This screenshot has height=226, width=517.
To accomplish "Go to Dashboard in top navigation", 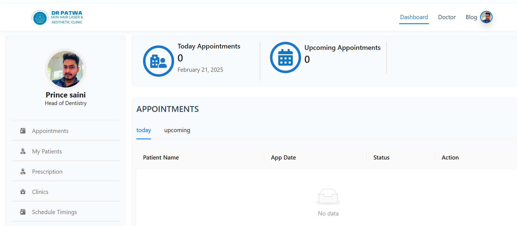I will coord(414,17).
